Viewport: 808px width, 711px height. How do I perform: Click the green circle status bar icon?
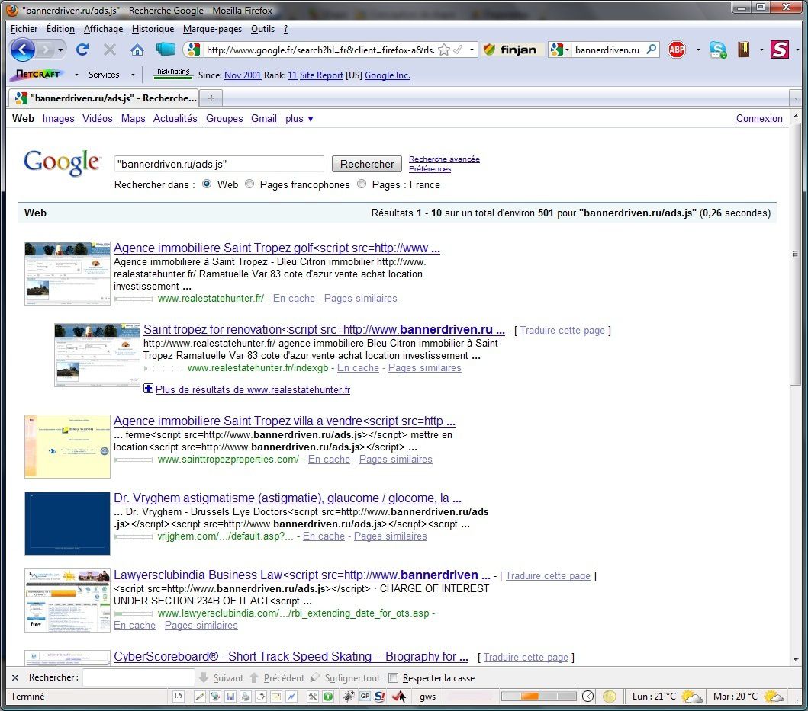[328, 697]
